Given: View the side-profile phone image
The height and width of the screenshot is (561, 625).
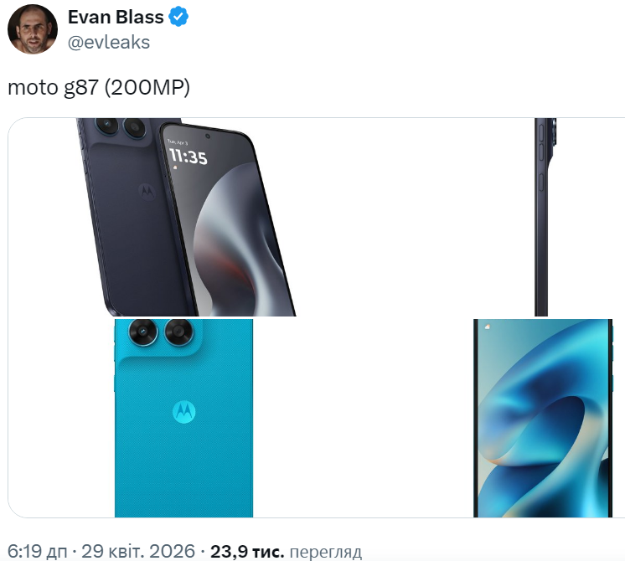Looking at the screenshot, I should tap(545, 217).
